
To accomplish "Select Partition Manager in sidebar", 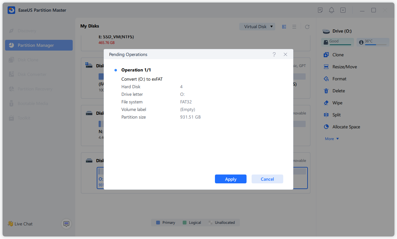I will pyautogui.click(x=39, y=45).
